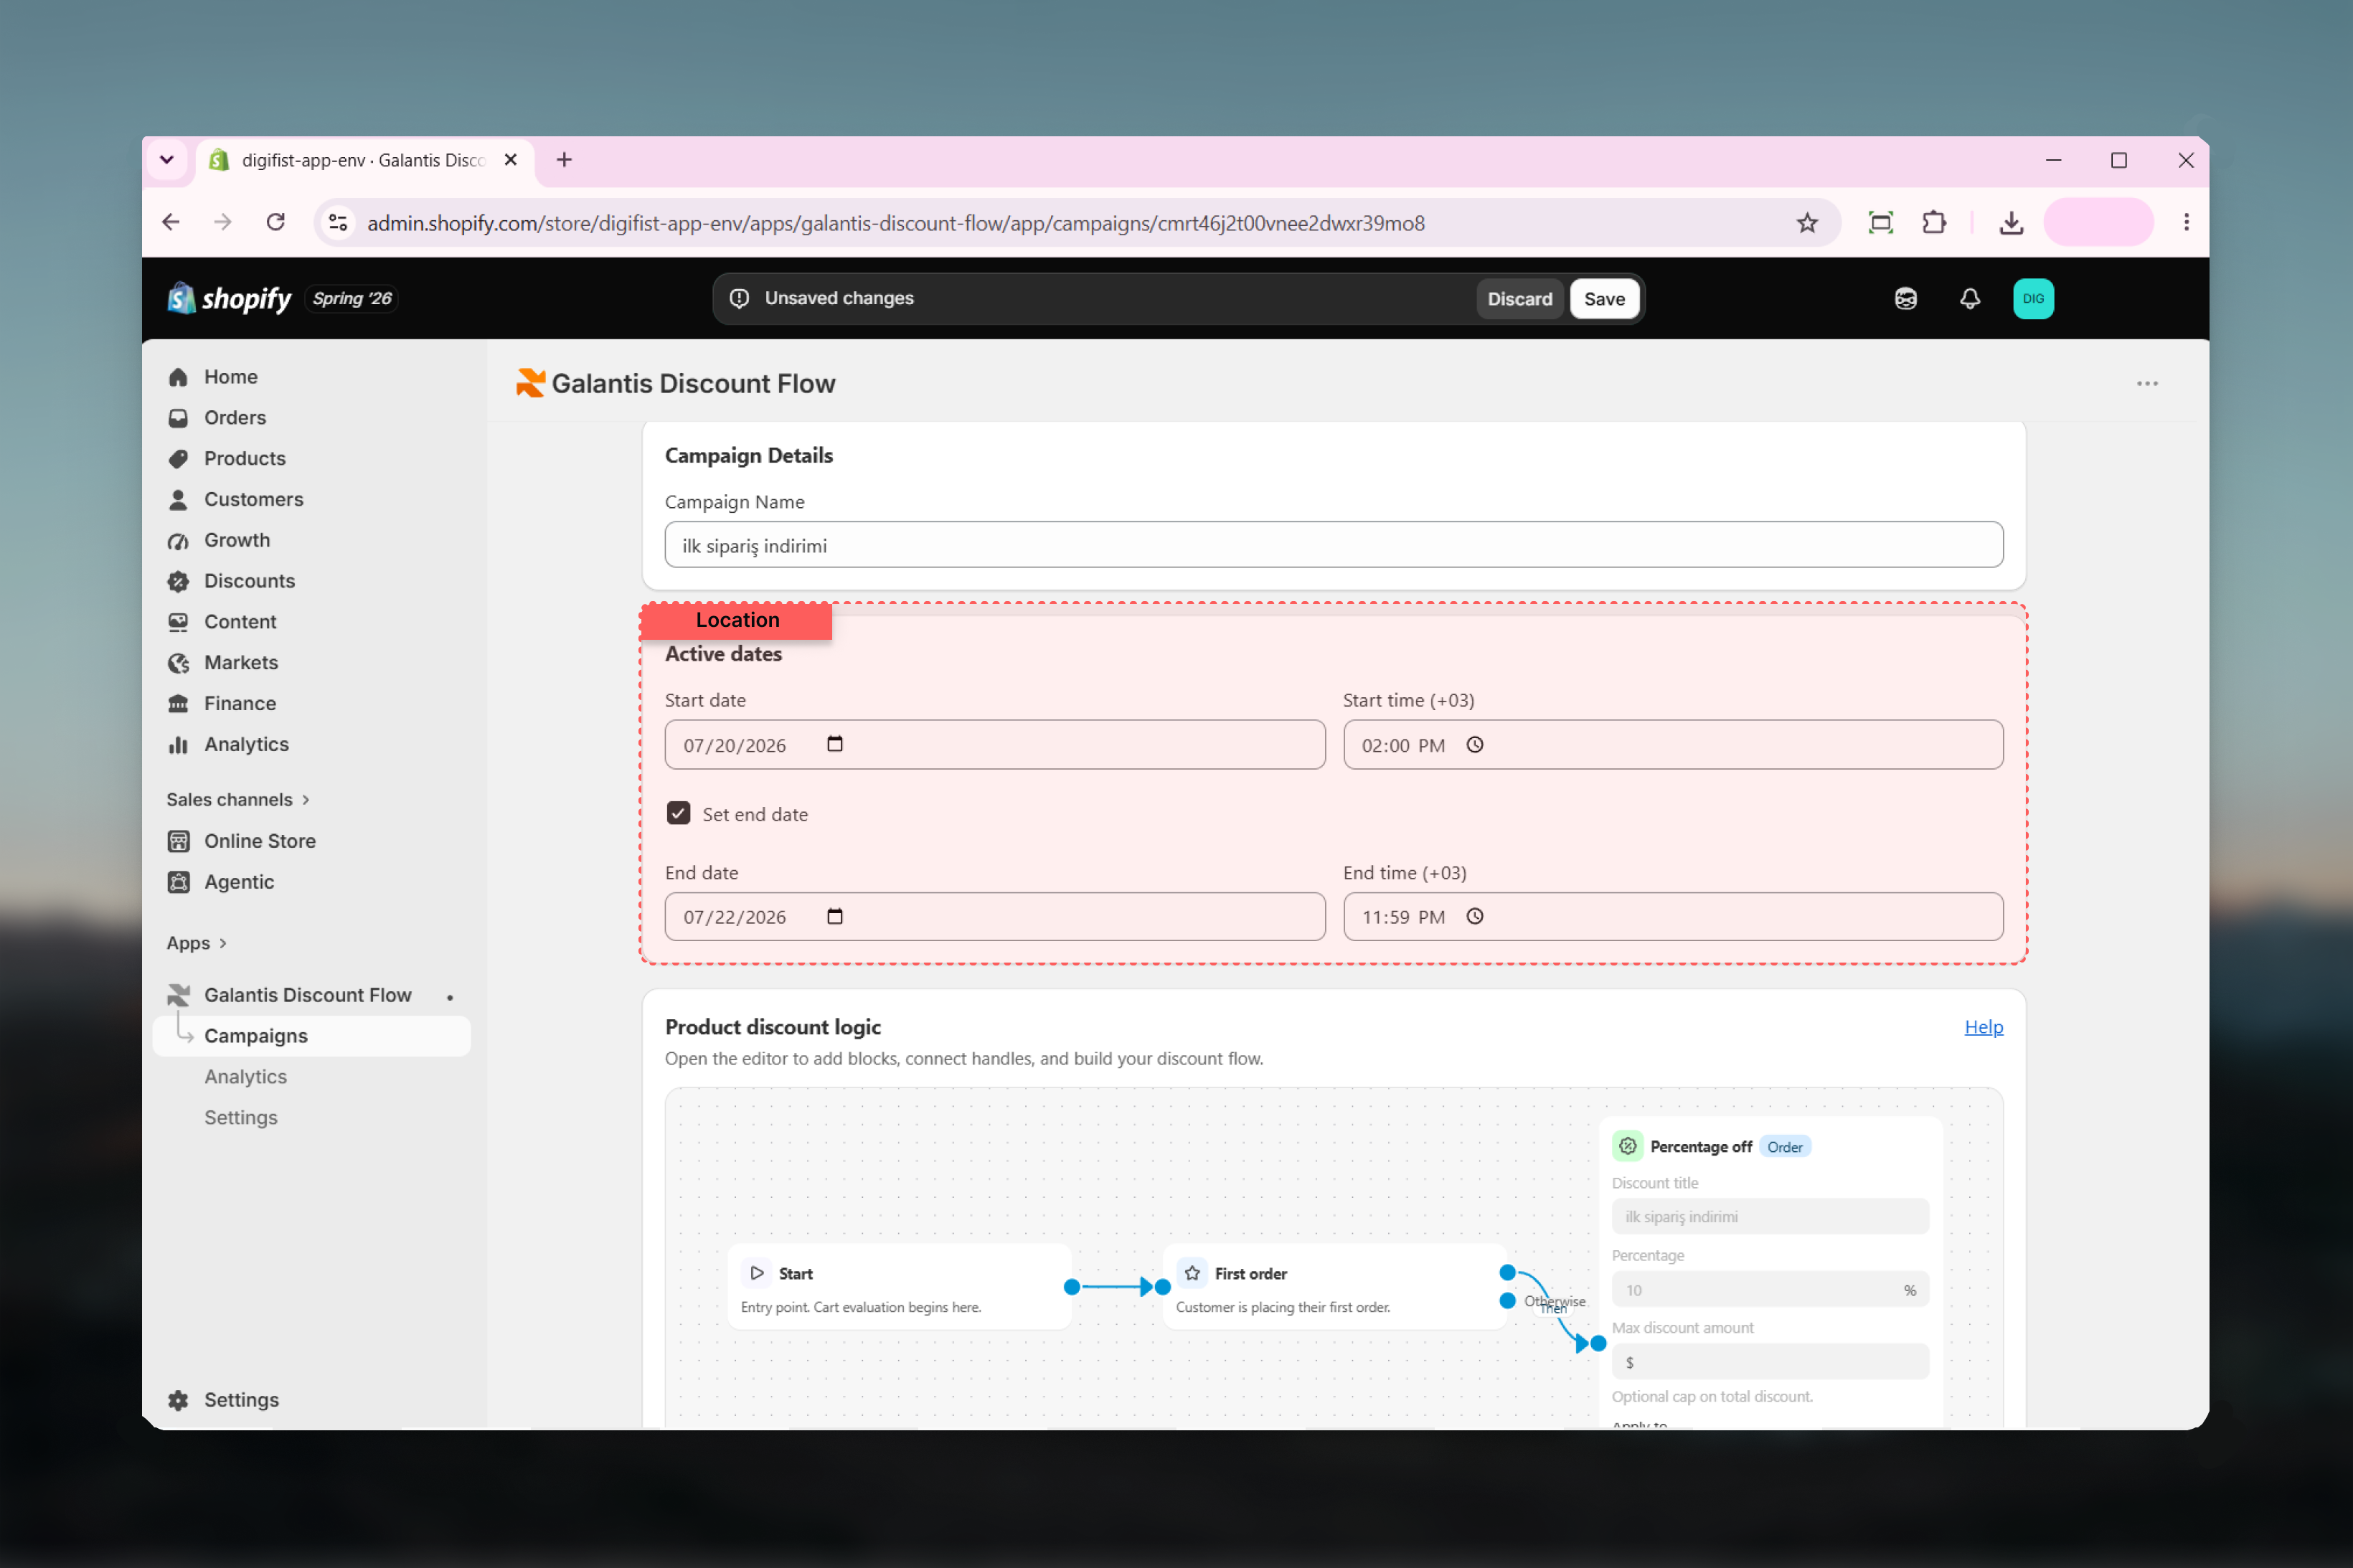The width and height of the screenshot is (2353, 1568).
Task: Click the Spring '26 edition badge
Action: [x=352, y=298]
